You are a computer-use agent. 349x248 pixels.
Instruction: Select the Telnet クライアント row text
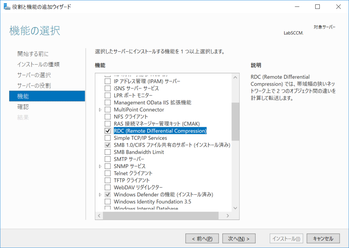point(133,173)
